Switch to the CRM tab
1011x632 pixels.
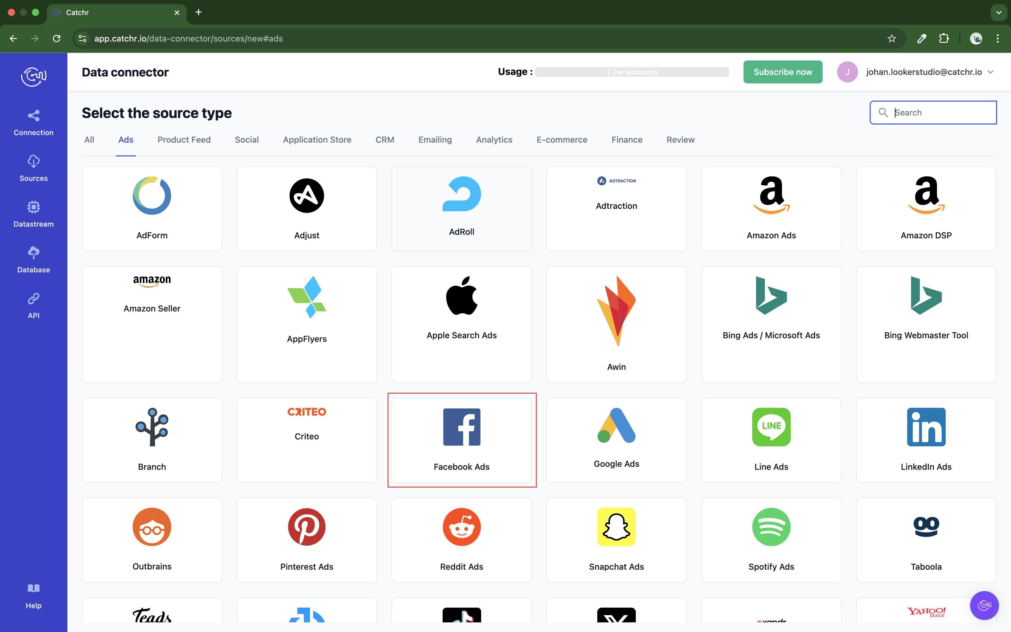(x=385, y=140)
